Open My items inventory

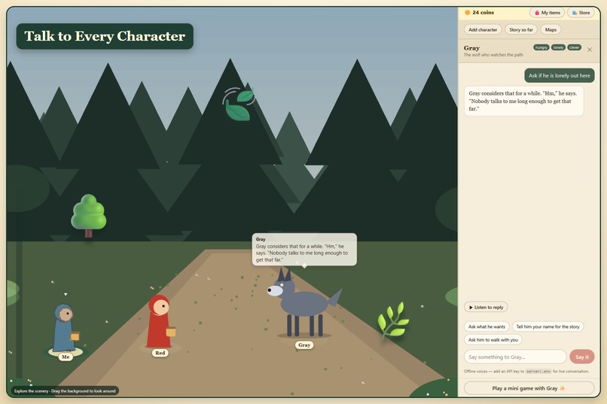click(x=547, y=13)
